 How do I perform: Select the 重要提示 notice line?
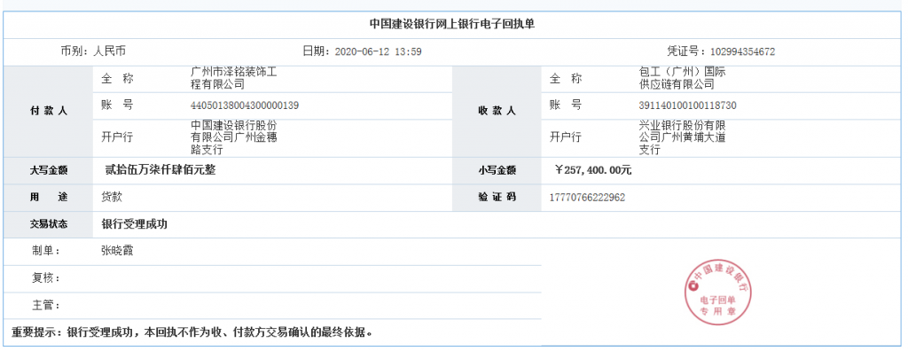coord(192,332)
